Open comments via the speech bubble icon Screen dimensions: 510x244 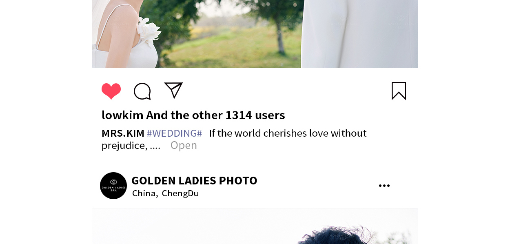(142, 91)
